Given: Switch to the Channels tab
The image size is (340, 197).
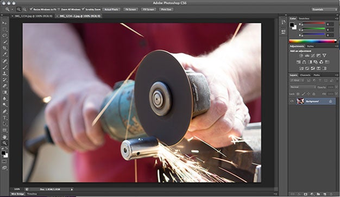Looking at the screenshot, I should 305,75.
